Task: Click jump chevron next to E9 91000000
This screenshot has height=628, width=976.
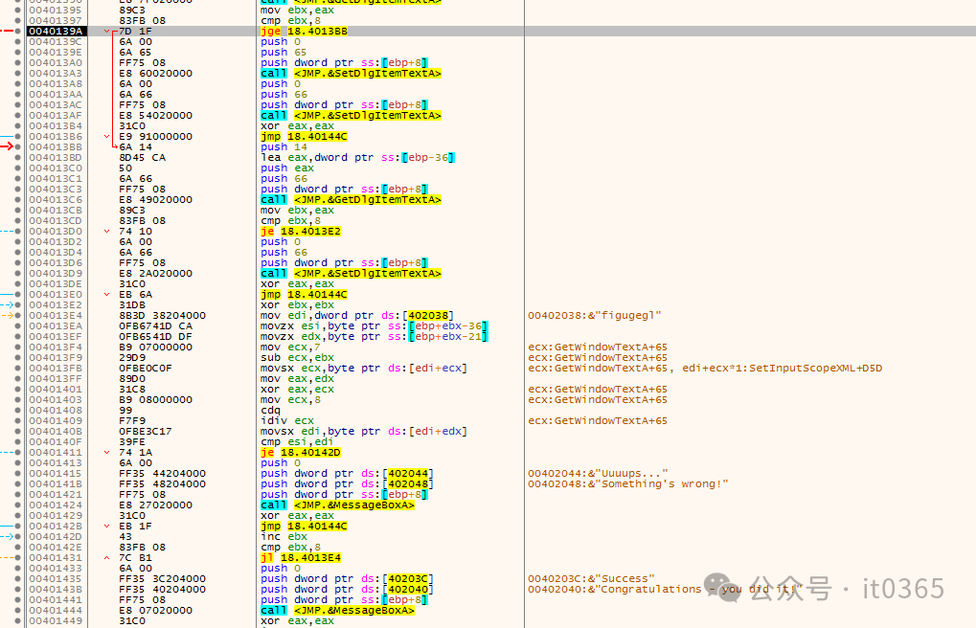Action: 107,137
